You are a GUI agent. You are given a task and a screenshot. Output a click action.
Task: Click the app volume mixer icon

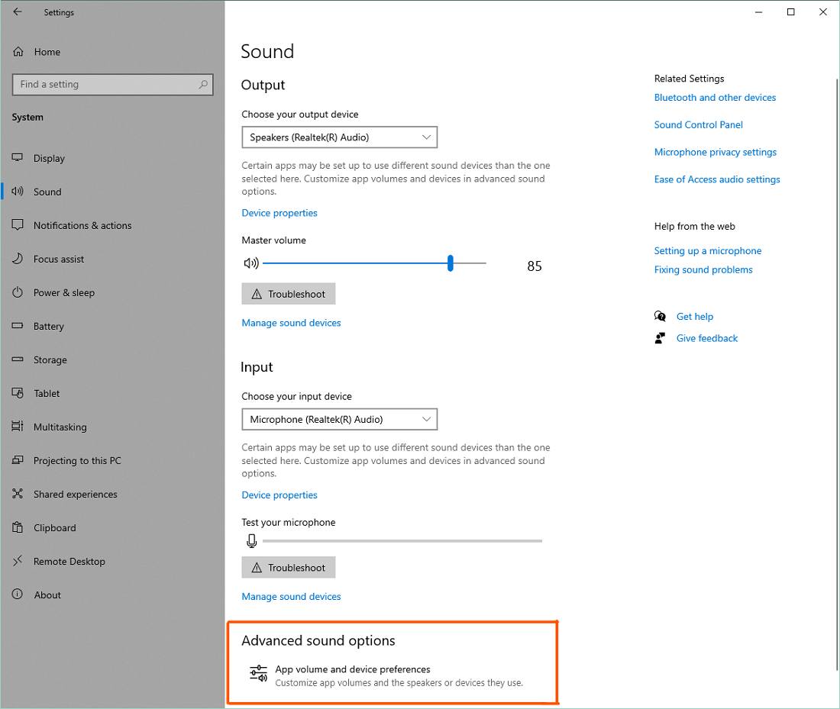point(259,674)
